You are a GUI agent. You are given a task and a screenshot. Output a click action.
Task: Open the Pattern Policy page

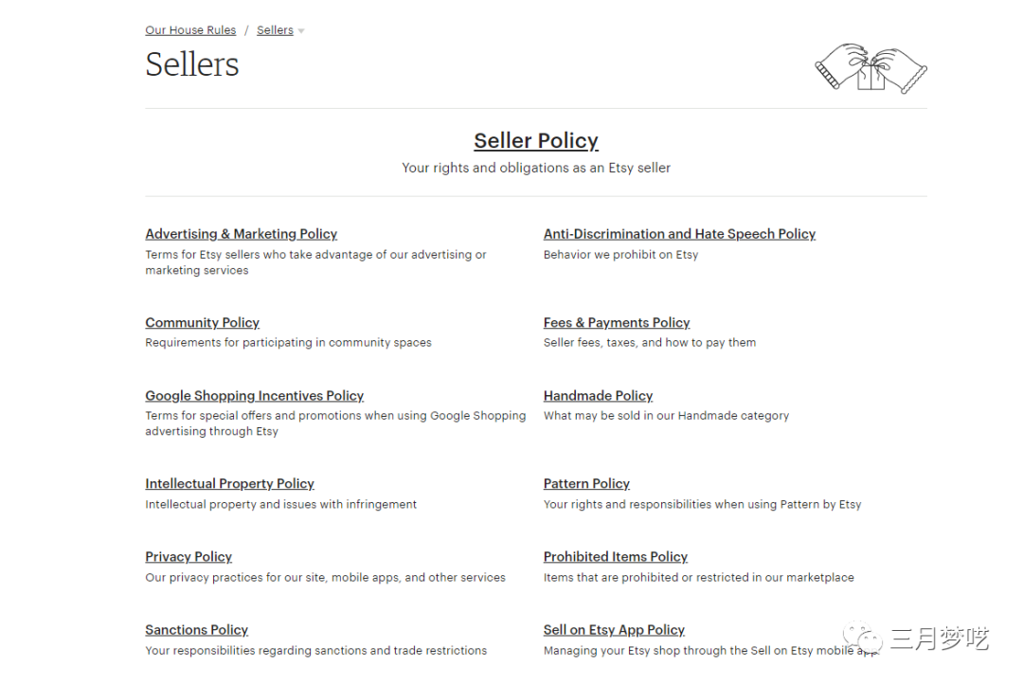586,483
